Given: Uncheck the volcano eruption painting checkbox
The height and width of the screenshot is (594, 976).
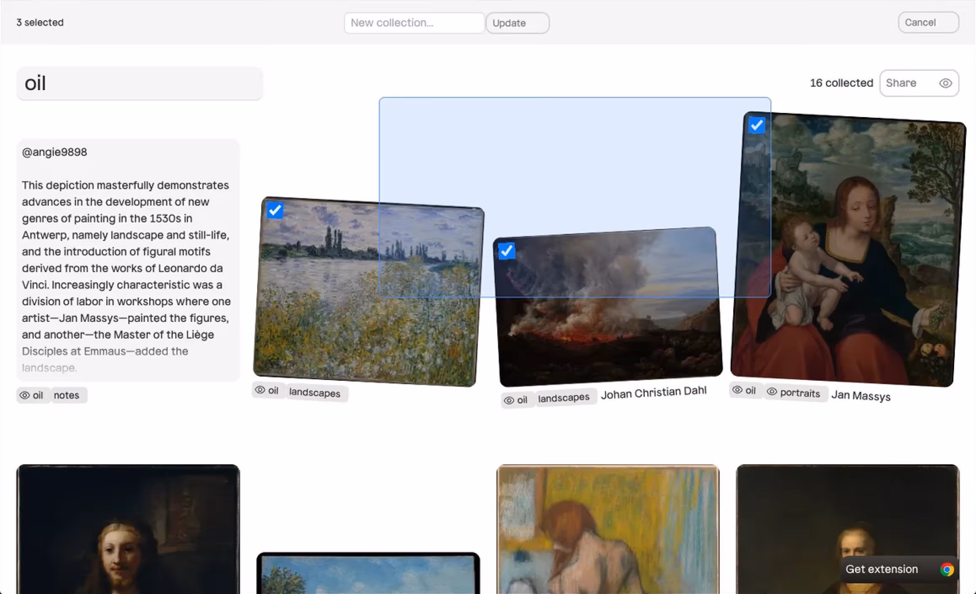Looking at the screenshot, I should [x=507, y=251].
